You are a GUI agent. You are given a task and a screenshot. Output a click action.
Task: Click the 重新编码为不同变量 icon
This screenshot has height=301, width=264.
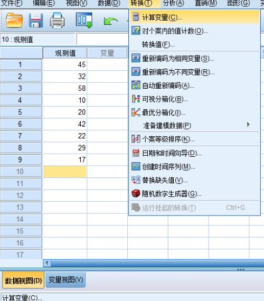(136, 72)
